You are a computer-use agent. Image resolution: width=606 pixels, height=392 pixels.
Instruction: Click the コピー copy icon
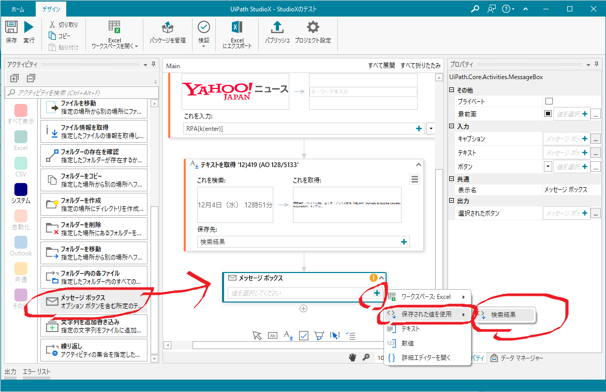[x=52, y=36]
